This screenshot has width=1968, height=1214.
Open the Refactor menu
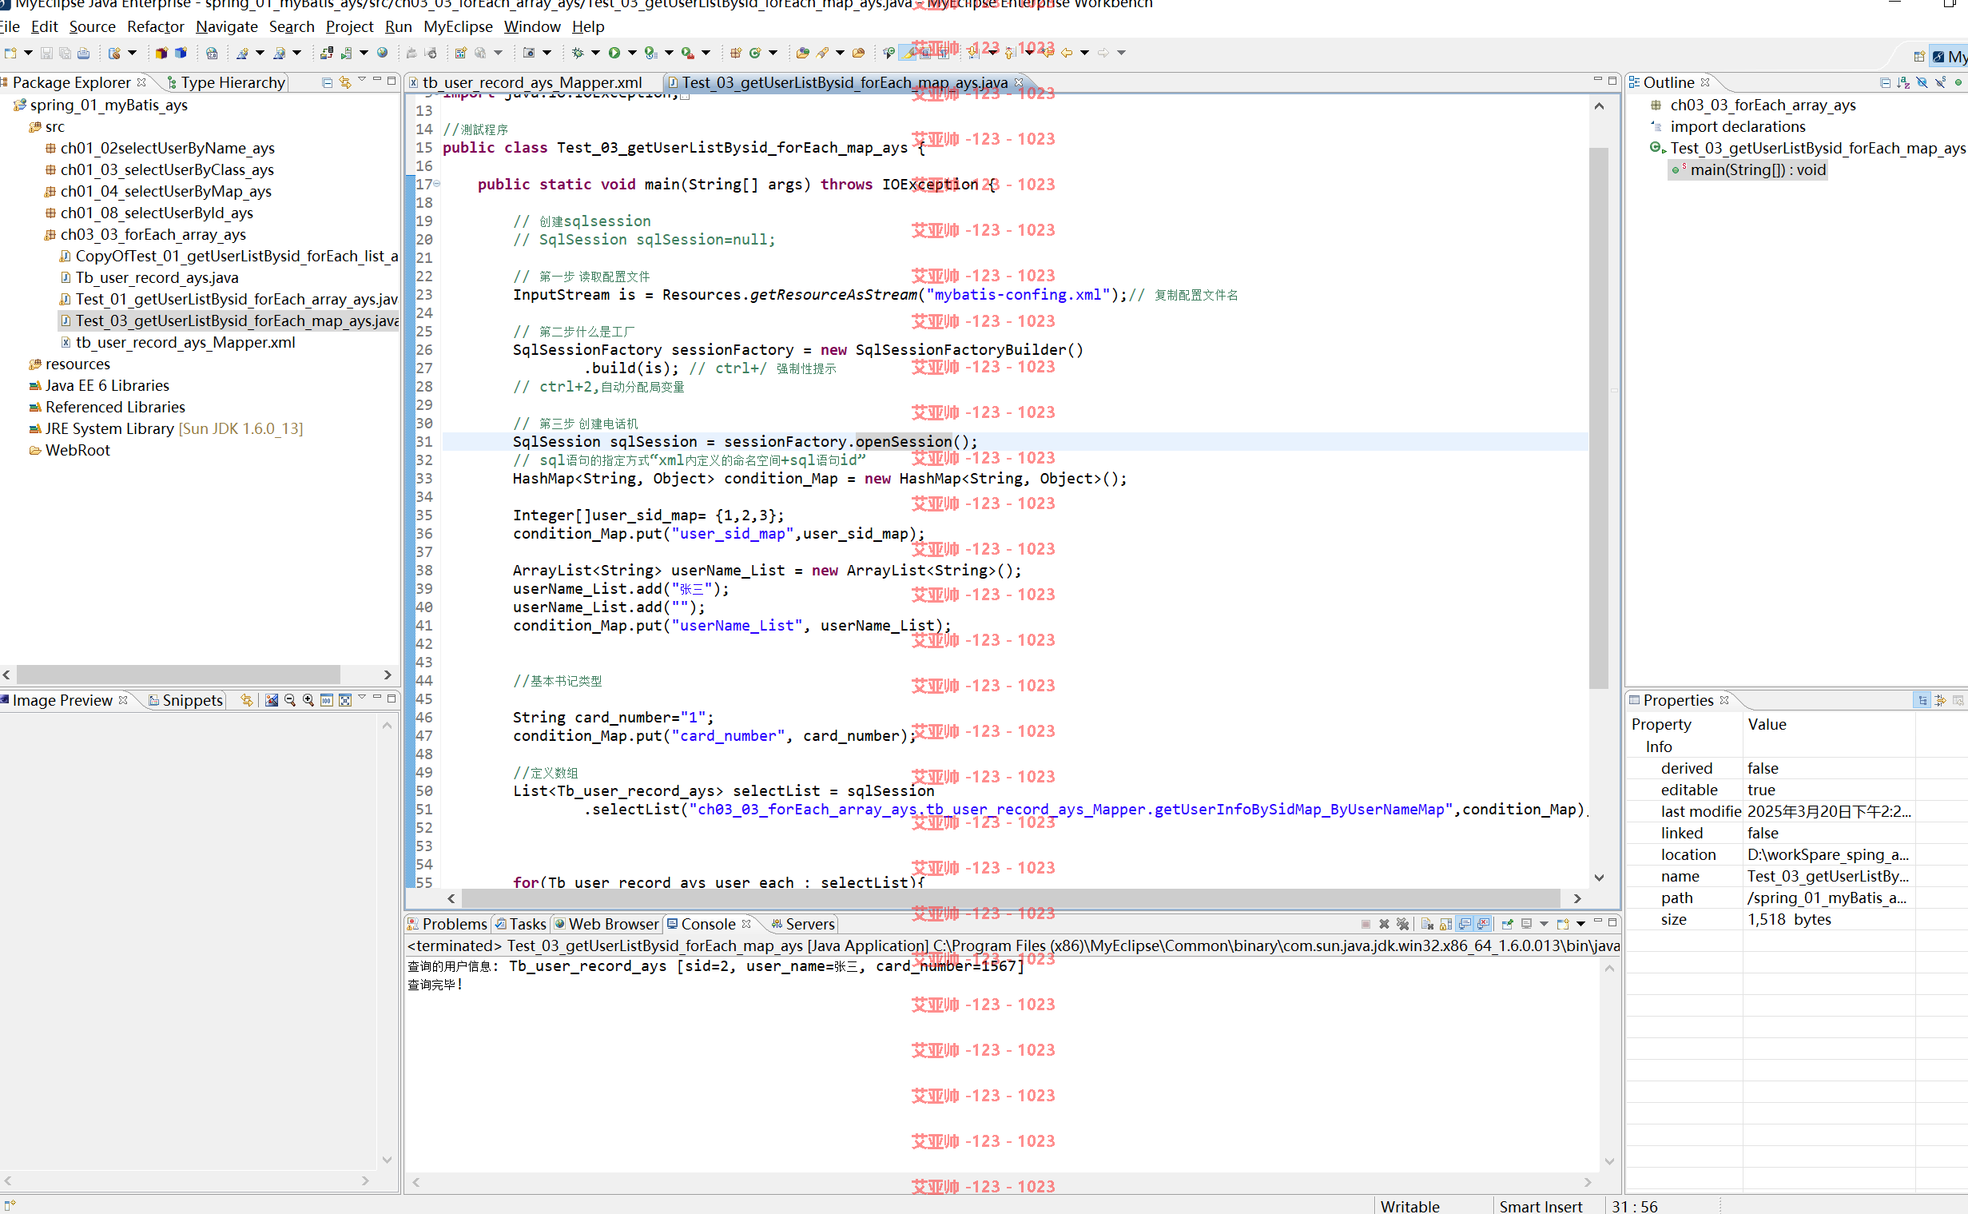pos(155,26)
